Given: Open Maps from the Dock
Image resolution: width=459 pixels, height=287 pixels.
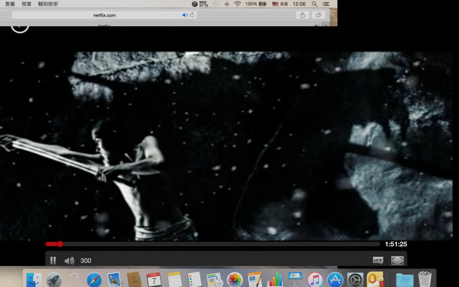Looking at the screenshot, I should tap(215, 280).
